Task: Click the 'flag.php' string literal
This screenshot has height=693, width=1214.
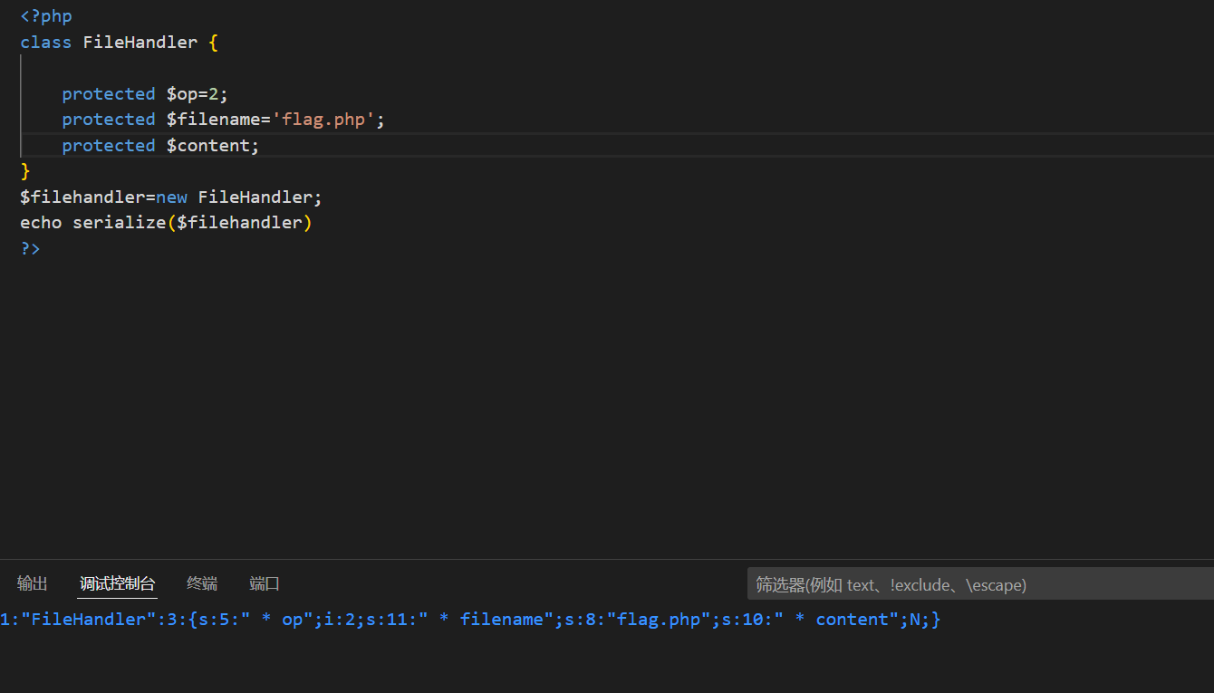Action: tap(323, 120)
